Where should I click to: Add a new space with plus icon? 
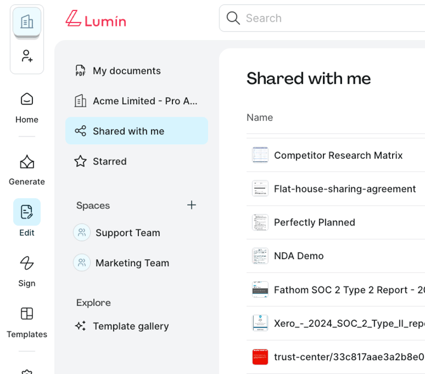(x=192, y=205)
